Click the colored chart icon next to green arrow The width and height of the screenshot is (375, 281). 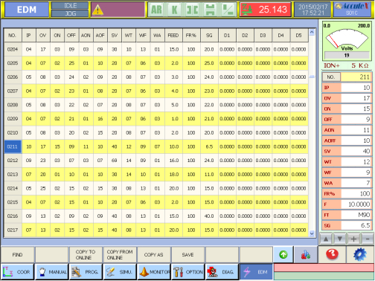click(306, 254)
